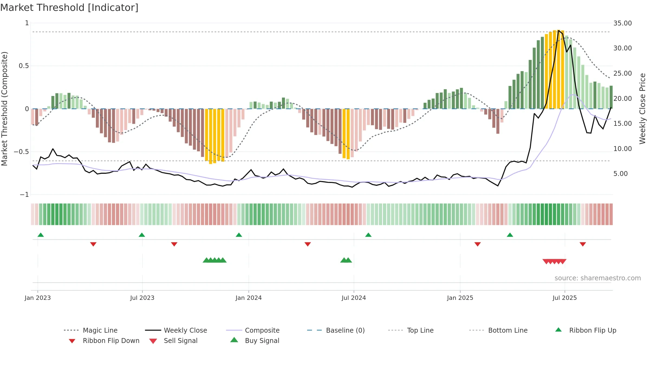650x366 pixels.
Task: Click the Jul 2024 x-axis label
Action: [354, 298]
